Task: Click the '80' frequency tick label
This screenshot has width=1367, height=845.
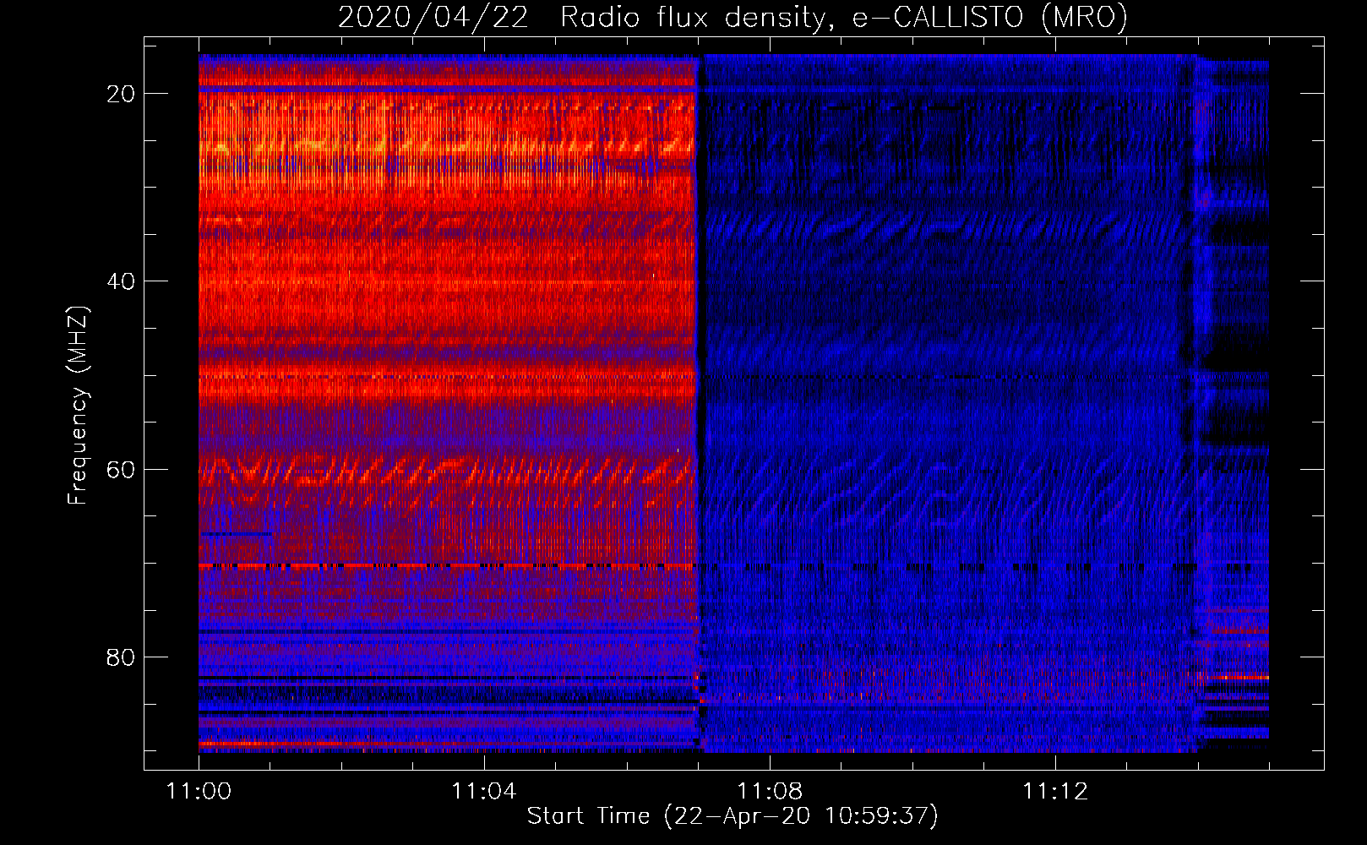Action: click(x=121, y=657)
